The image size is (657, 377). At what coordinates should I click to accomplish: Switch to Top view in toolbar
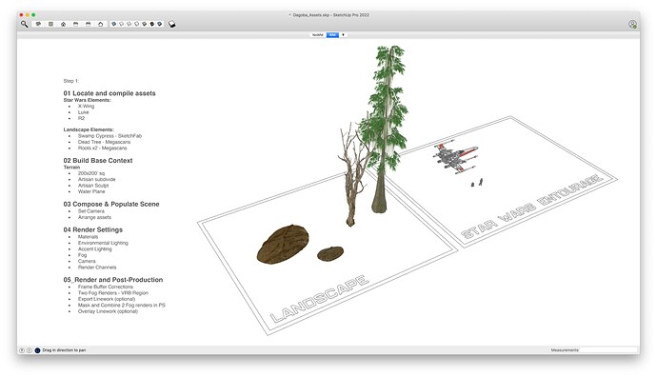[51, 25]
